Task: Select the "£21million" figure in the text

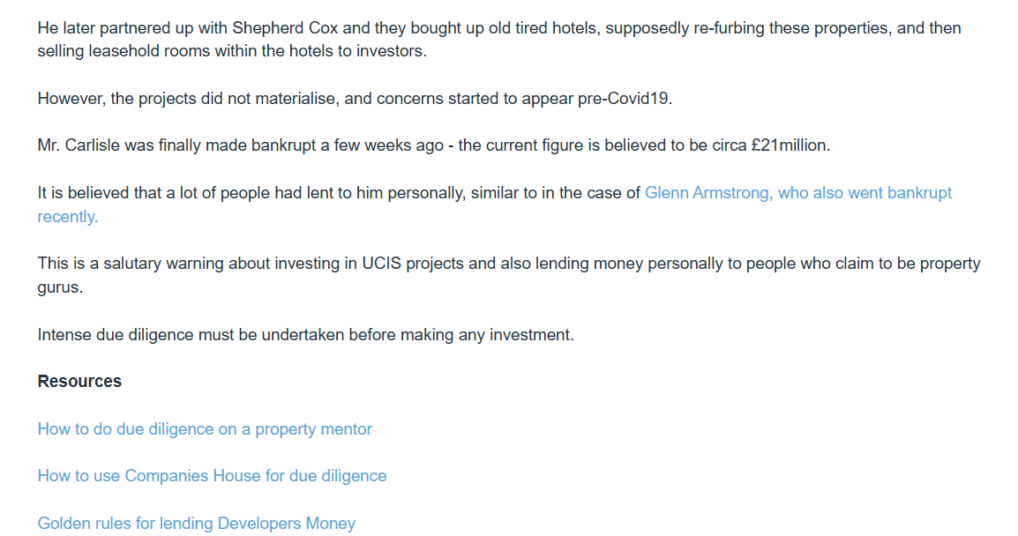Action: tap(790, 145)
